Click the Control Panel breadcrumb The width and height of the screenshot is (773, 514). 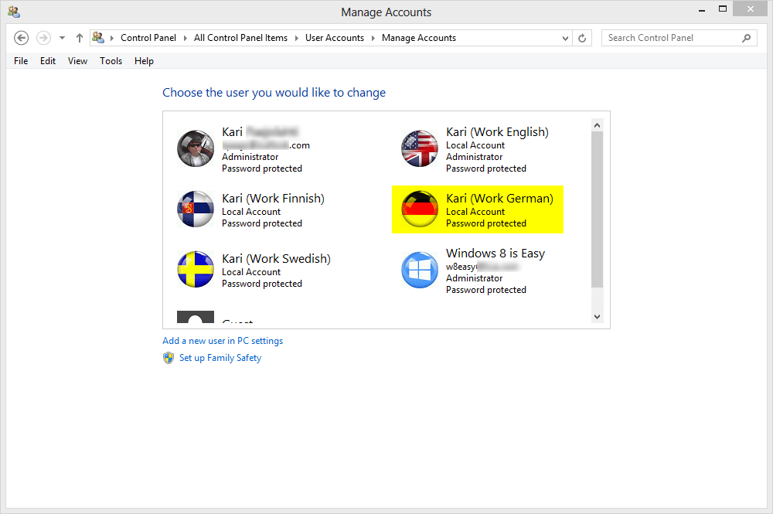pyautogui.click(x=148, y=38)
